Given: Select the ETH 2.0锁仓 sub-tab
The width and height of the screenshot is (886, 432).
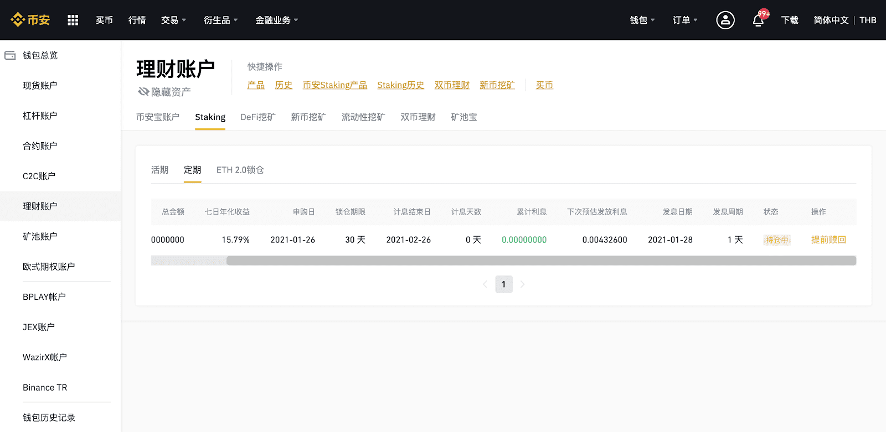Looking at the screenshot, I should click(240, 170).
